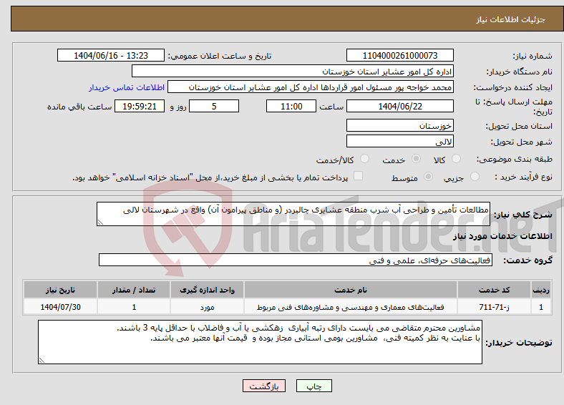The image size is (564, 405).
Task: Click the طبقه بندی موضوعی label
Action: 515,159
